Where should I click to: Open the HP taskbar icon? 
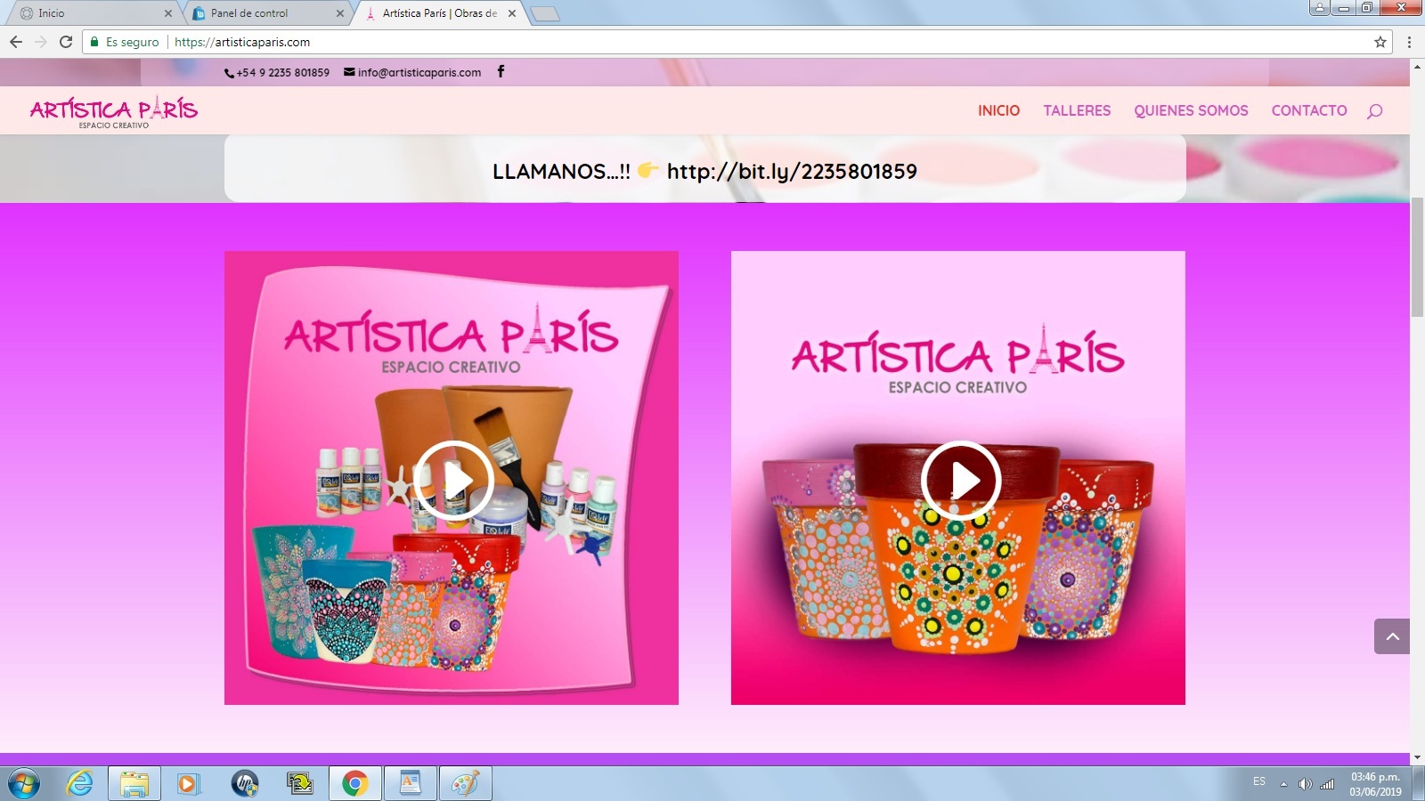click(244, 783)
